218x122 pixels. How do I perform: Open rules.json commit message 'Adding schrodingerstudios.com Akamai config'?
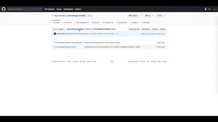click(102, 43)
